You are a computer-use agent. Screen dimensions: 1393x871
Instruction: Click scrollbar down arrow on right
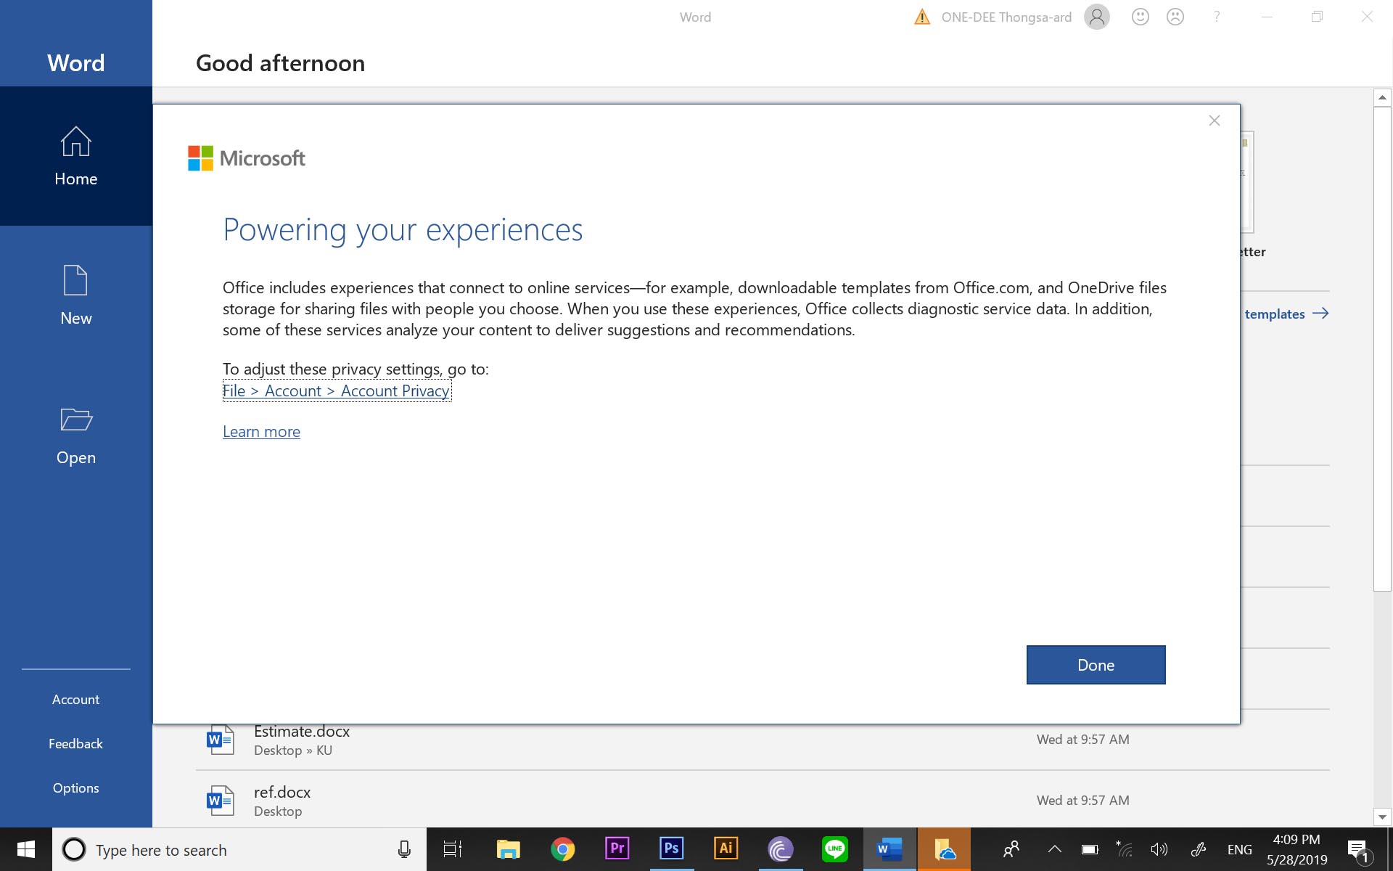1381,817
